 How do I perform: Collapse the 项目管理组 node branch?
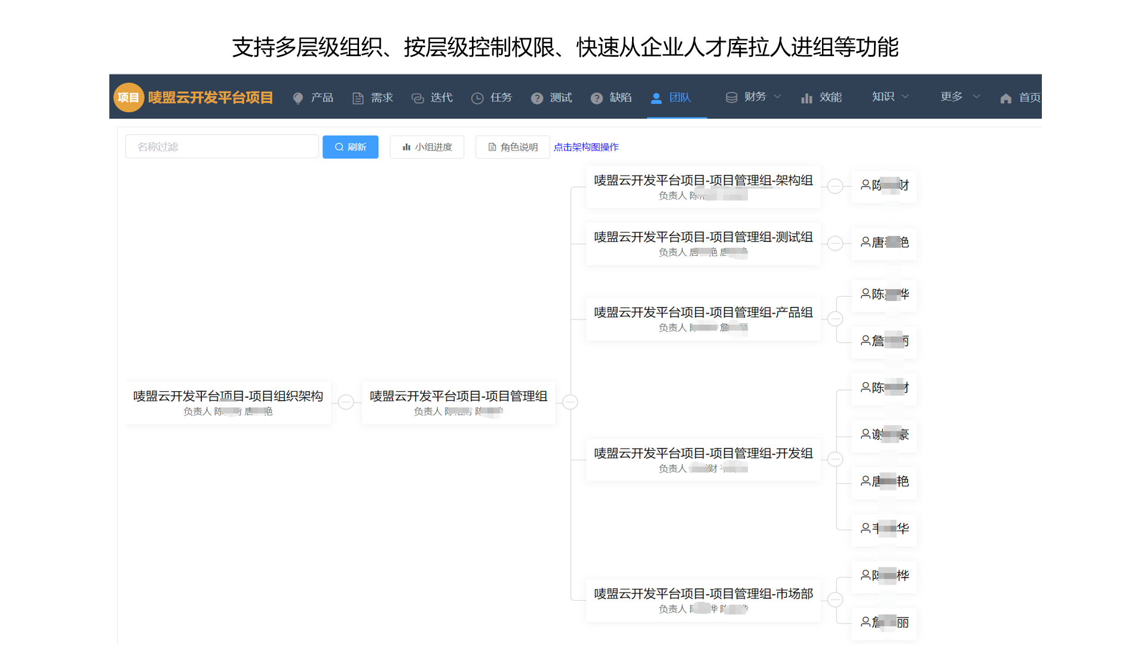click(x=570, y=402)
